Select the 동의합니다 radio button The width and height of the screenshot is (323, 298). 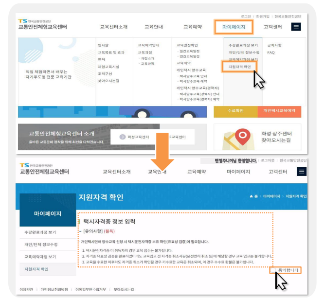point(273,270)
